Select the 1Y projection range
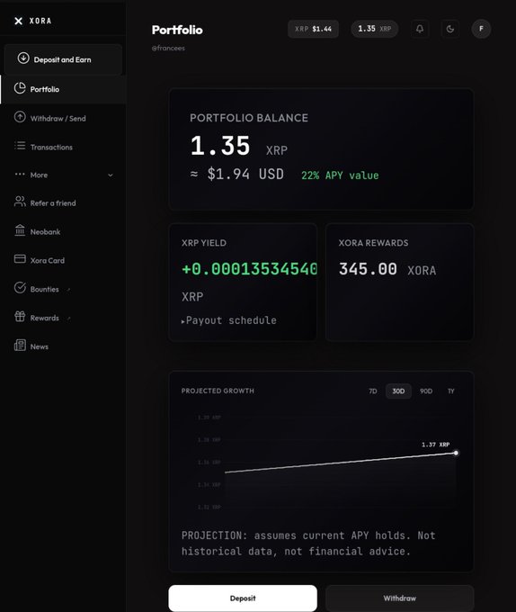This screenshot has height=612, width=516. point(451,391)
